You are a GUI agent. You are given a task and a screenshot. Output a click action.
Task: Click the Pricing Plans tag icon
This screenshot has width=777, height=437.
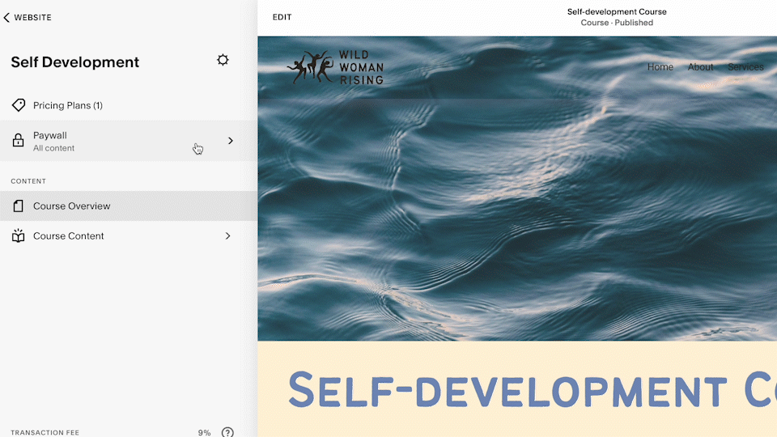(x=19, y=105)
